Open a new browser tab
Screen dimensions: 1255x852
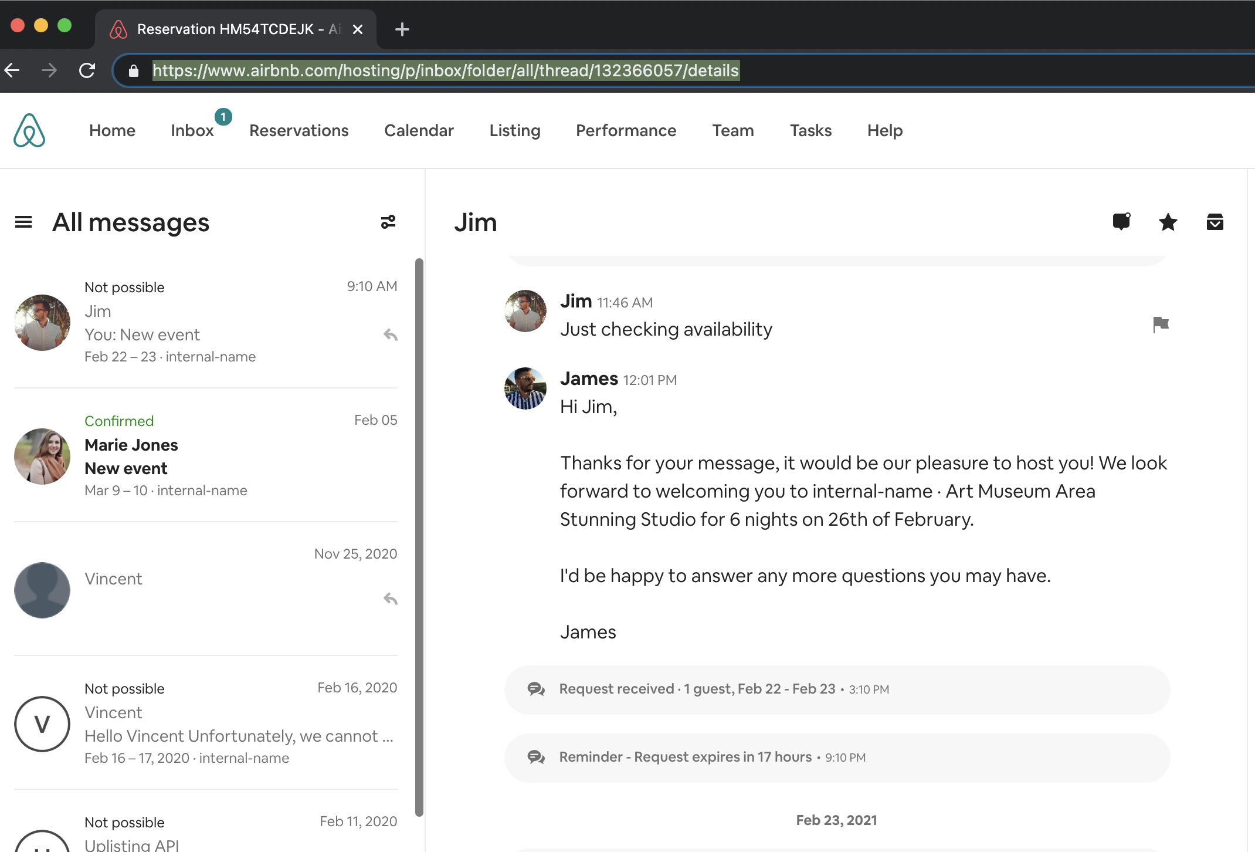tap(402, 29)
